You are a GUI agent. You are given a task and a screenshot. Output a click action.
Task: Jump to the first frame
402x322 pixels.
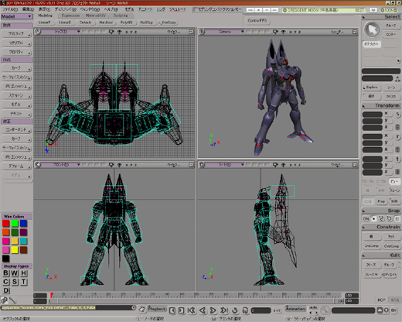(x=191, y=310)
